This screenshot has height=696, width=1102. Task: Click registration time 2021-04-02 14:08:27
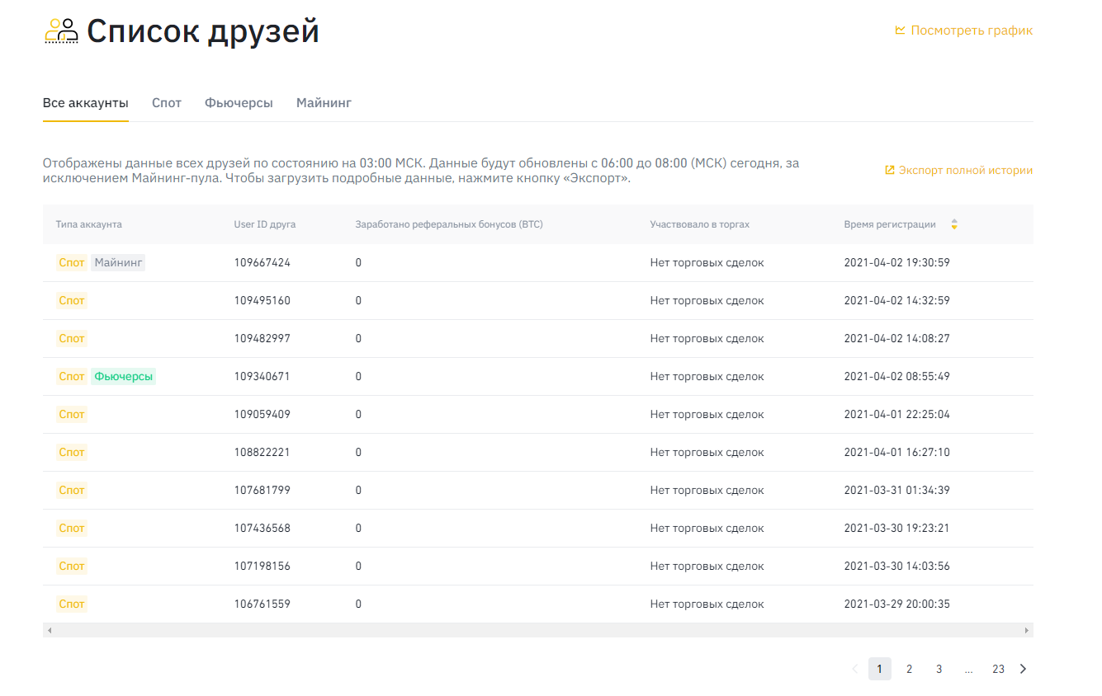pyautogui.click(x=897, y=339)
